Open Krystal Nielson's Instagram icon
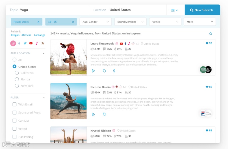This screenshot has height=149, width=228. tap(114, 131)
